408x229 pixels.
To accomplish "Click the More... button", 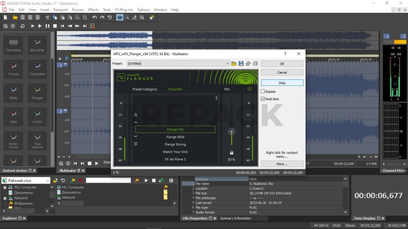I will point(282,164).
